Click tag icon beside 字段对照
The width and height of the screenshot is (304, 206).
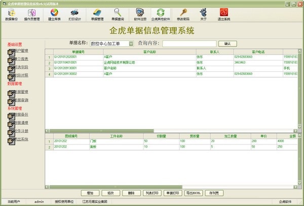[12, 77]
